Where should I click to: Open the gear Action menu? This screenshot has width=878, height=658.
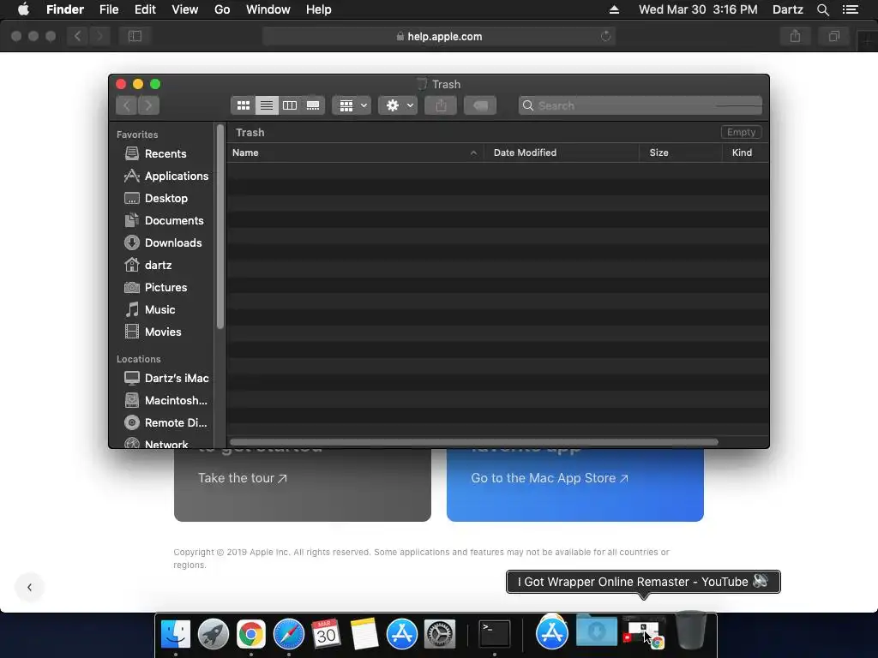click(x=398, y=105)
